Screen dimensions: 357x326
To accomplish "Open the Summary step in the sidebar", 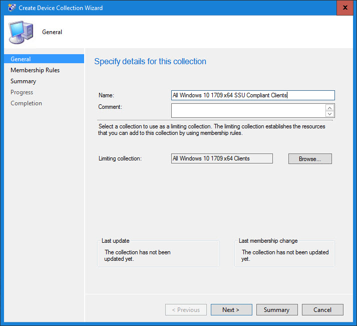I will click(23, 81).
